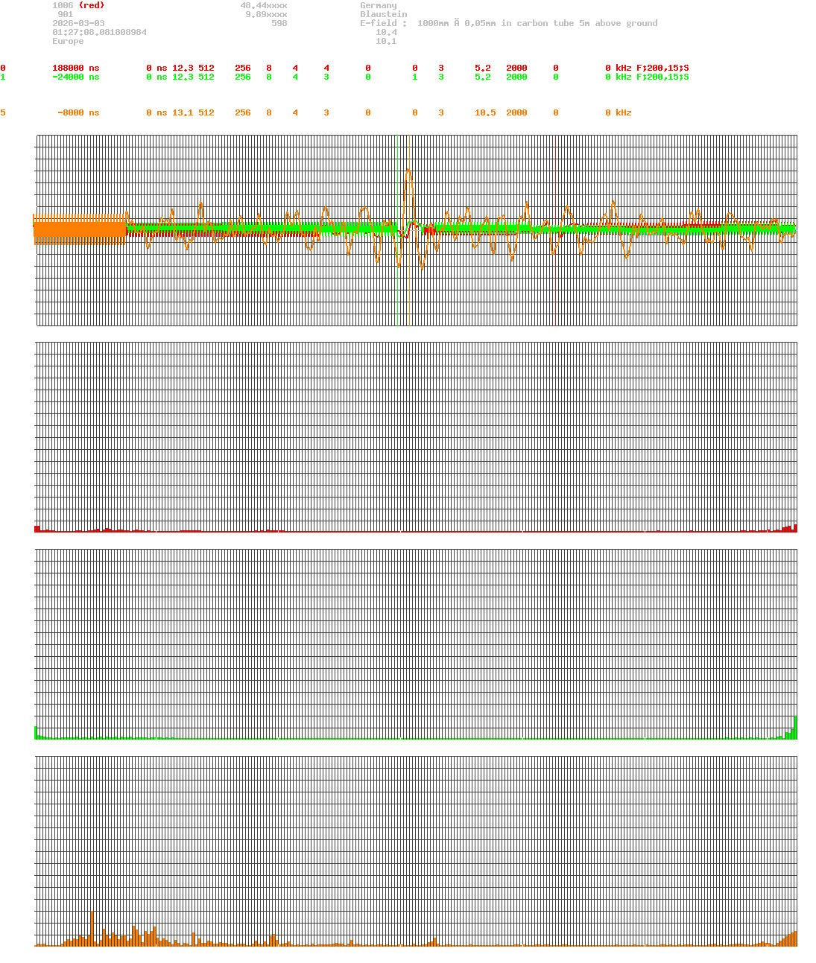Select the orange Channel 5 indicator
816x963 pixels.
click(4, 112)
